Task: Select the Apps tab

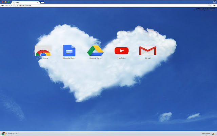Action: (25, 2)
